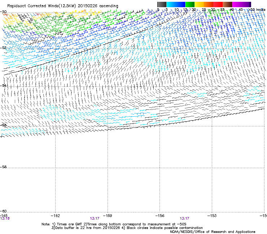The width and height of the screenshot is (267, 234).
Task: Click the orange 25-30 knots legend segment
Action: [x=209, y=4]
